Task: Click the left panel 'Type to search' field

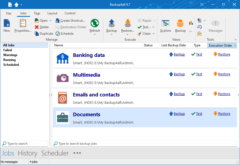Action: tap(25, 144)
